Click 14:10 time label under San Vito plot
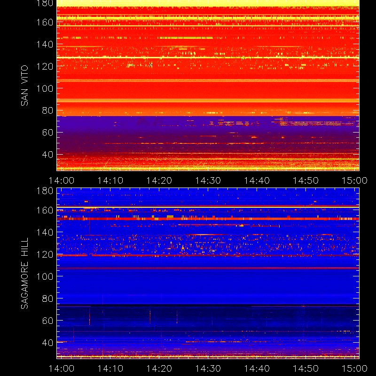376x376 pixels. point(110,180)
